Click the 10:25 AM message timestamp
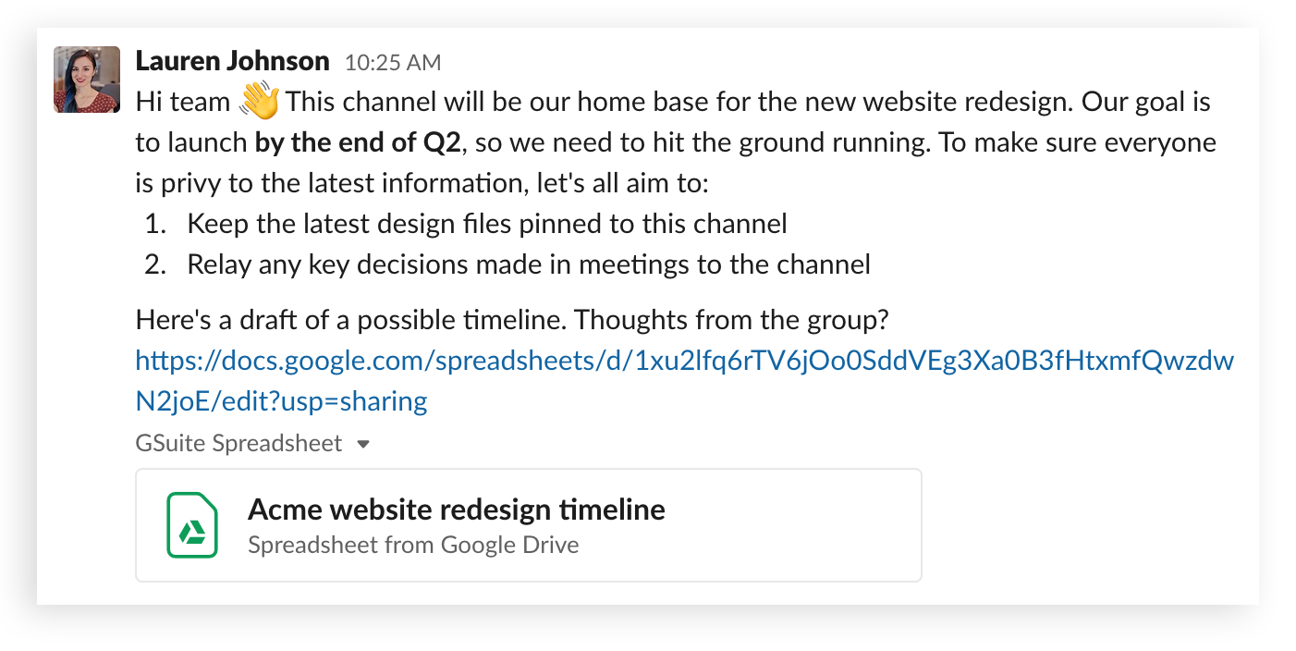Viewport: 1296px width, 651px height. [x=391, y=62]
